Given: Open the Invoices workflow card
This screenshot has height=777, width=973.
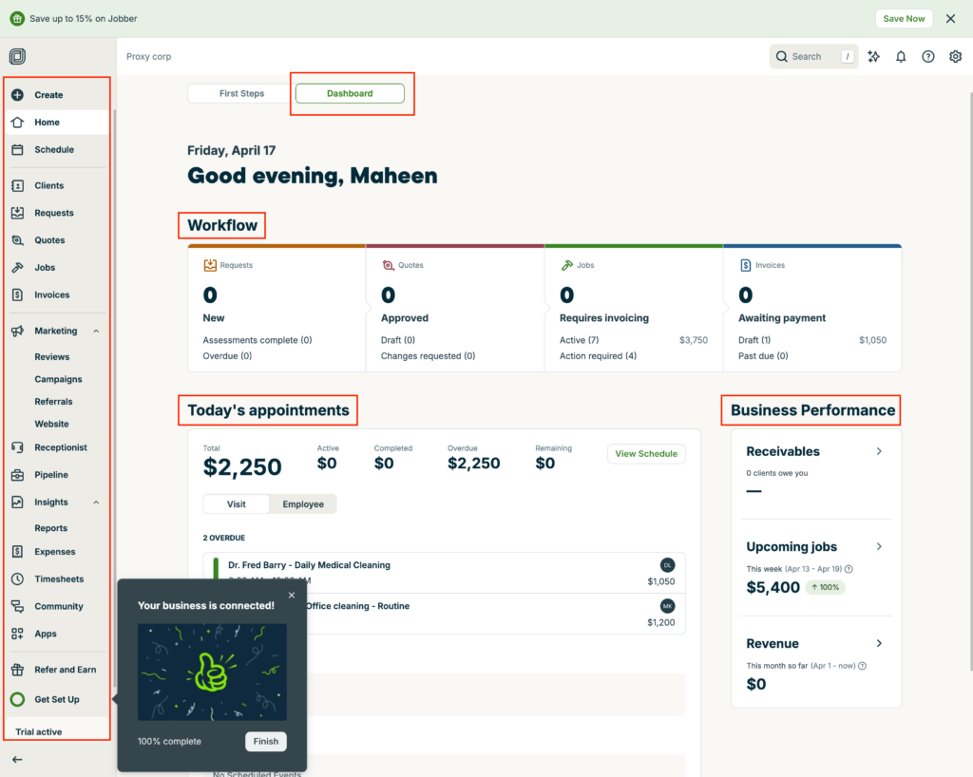Looking at the screenshot, I should [813, 309].
